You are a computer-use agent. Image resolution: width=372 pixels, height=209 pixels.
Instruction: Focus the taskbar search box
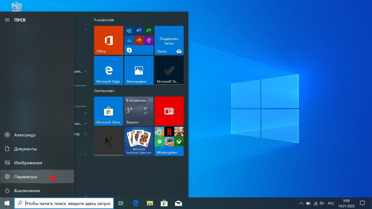click(64, 203)
